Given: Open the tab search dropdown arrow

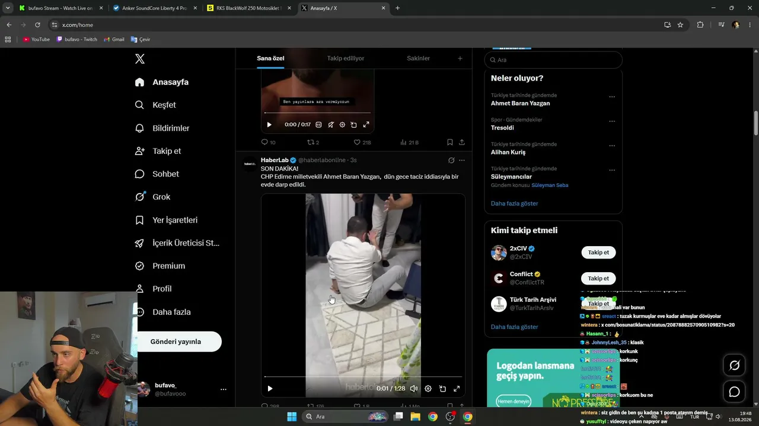Looking at the screenshot, I should coord(8,8).
